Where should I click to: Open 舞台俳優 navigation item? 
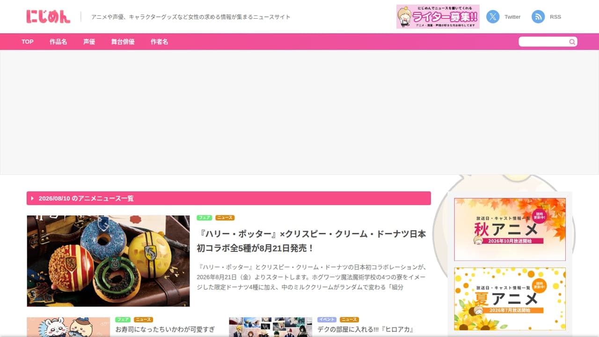(x=123, y=42)
